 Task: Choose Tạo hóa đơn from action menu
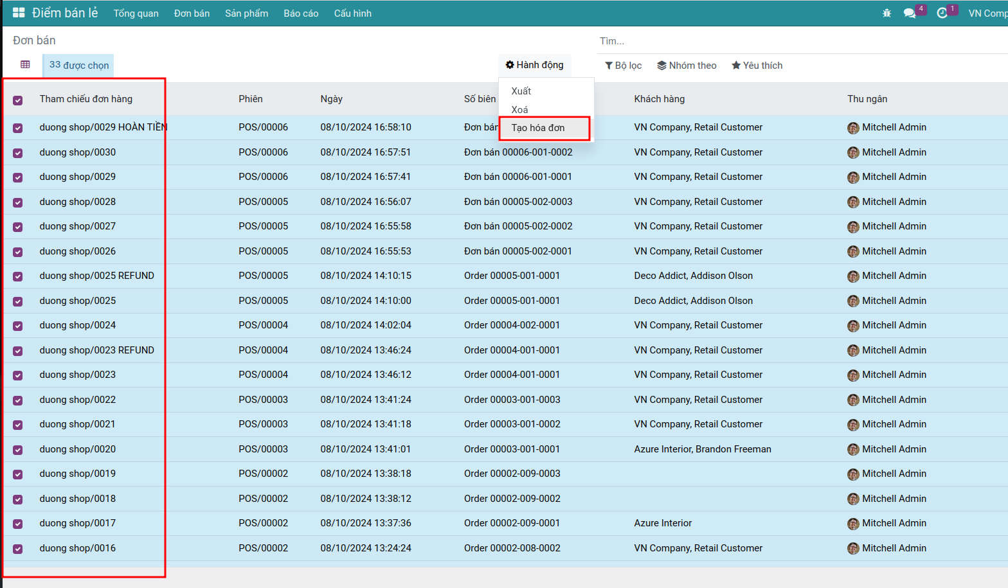coord(538,128)
